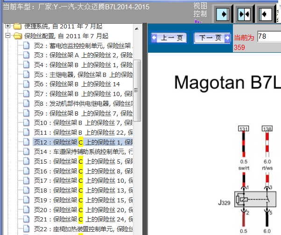Click the document icon beside 页16
281x235 pixels.
pyautogui.click(x=26, y=171)
